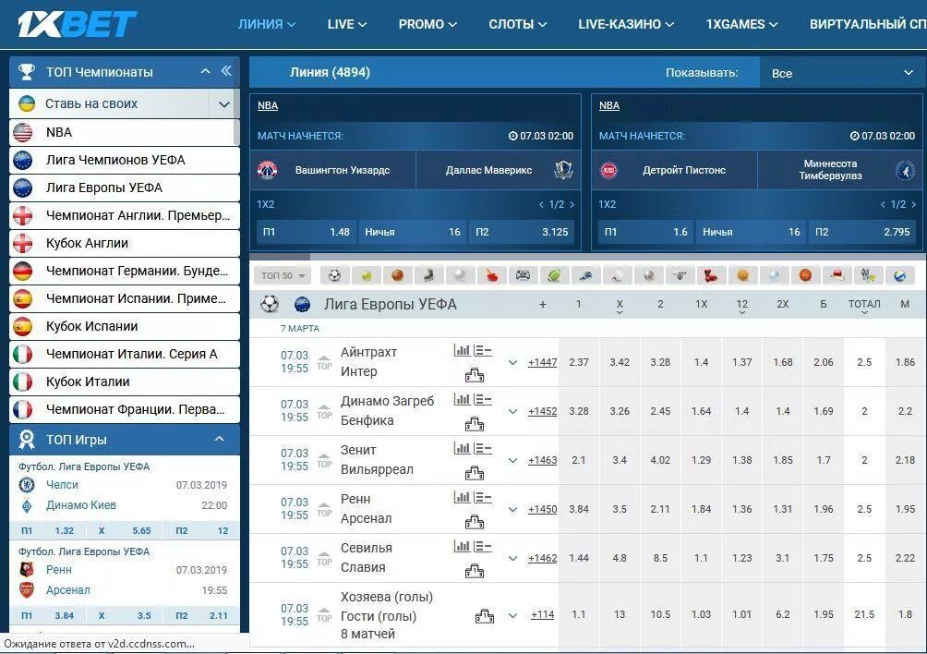Open the LIVE-КАЗИНО menu
927x654 pixels.
[626, 24]
